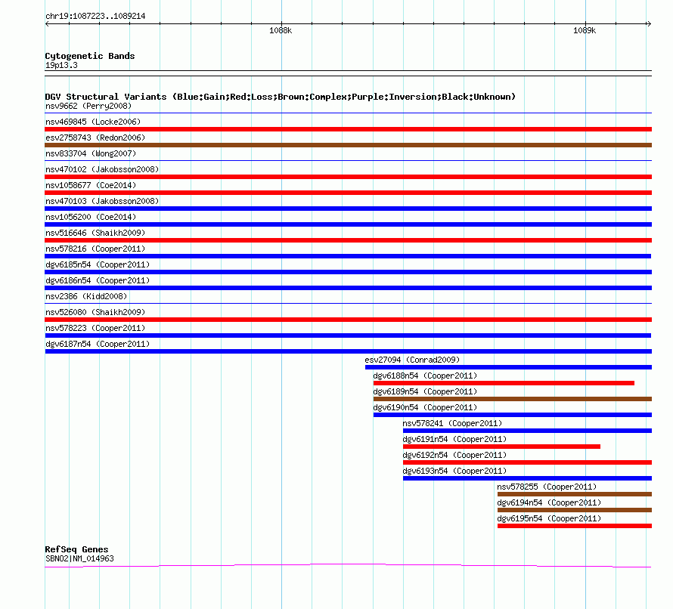673x609 pixels.
Task: Click the left arrow on the ruler
Action: [47, 24]
